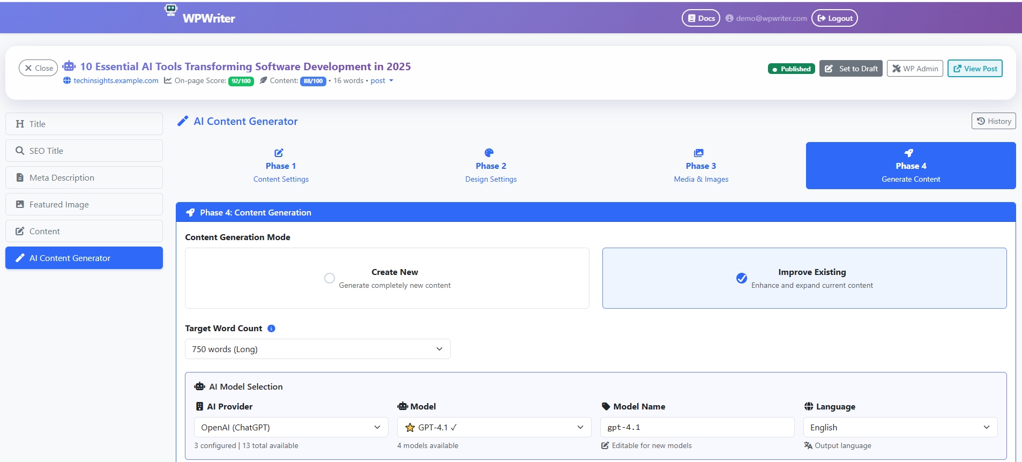Click the Close button
The image size is (1022, 462).
click(x=39, y=68)
